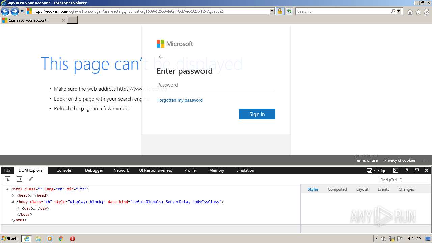Click the Password input field
The height and width of the screenshot is (243, 432).
coord(216,85)
